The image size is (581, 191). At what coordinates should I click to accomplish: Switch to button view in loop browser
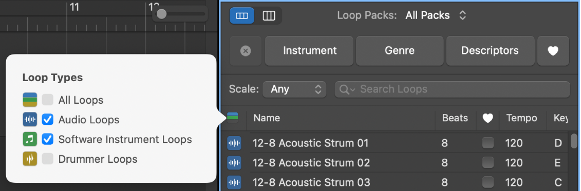coord(242,16)
